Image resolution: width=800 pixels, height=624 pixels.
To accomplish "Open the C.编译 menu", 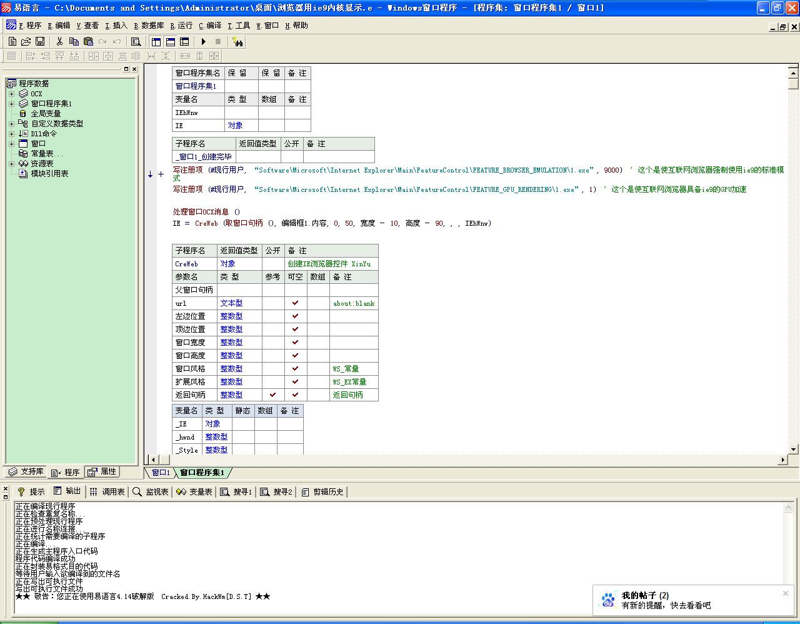I will point(210,26).
